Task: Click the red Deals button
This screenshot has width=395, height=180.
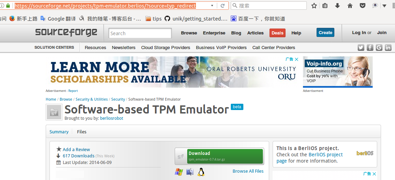Action: coord(278,33)
